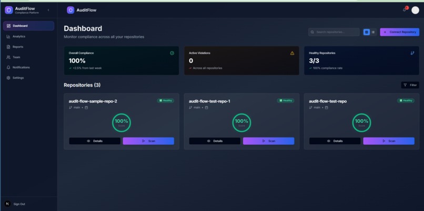Switch to list view
The image size is (424, 211).
373,32
